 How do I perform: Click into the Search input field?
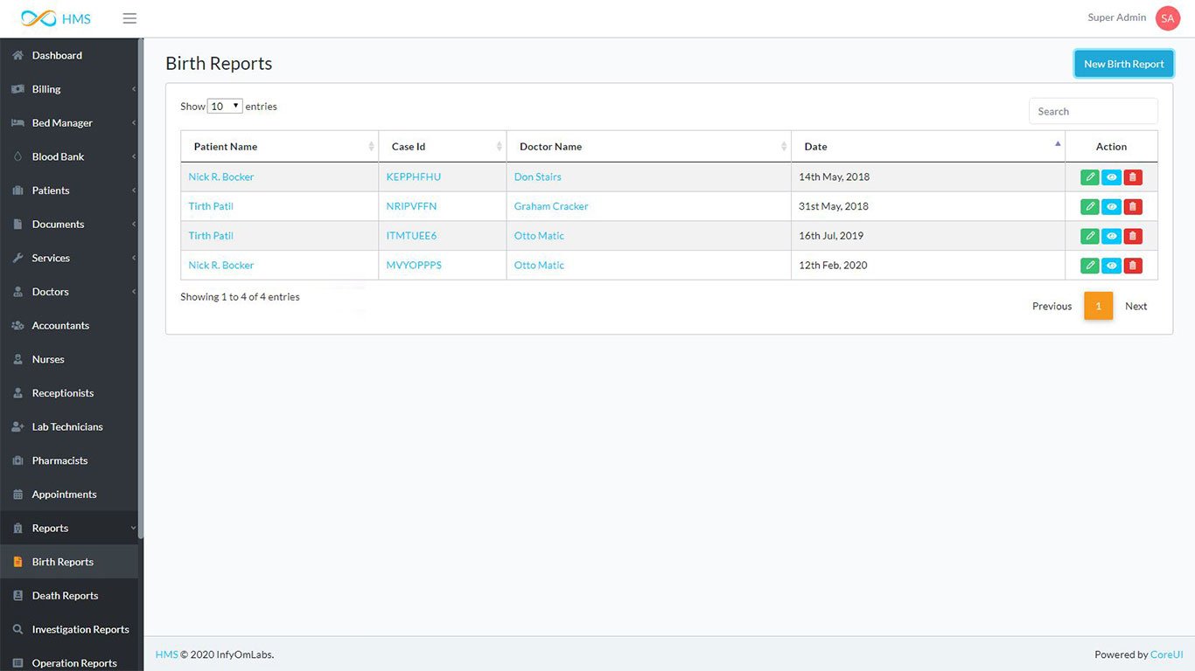pyautogui.click(x=1093, y=111)
